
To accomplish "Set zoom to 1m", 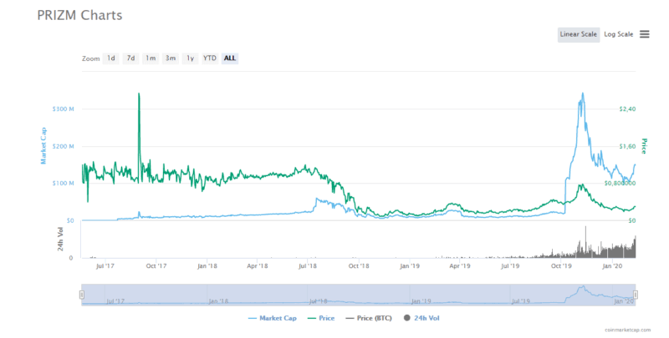I will tap(151, 58).
